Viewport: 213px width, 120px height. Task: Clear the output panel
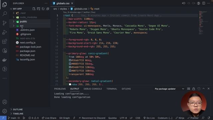tap(189, 89)
